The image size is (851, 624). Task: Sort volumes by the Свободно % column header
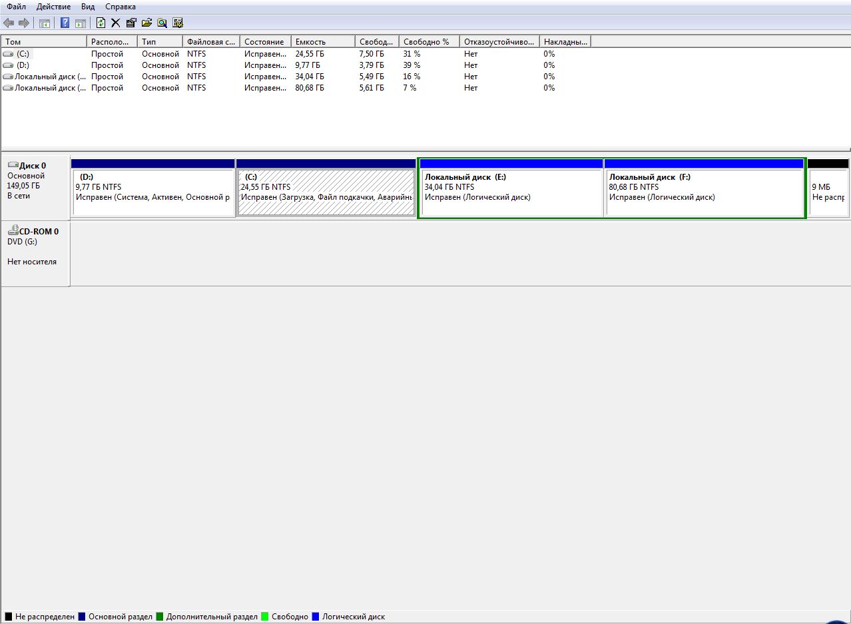tap(429, 42)
